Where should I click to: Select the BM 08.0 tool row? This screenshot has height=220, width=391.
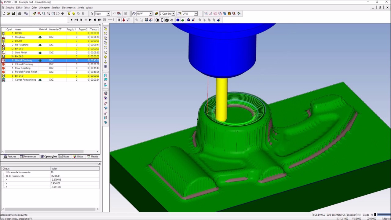[x=50, y=49]
